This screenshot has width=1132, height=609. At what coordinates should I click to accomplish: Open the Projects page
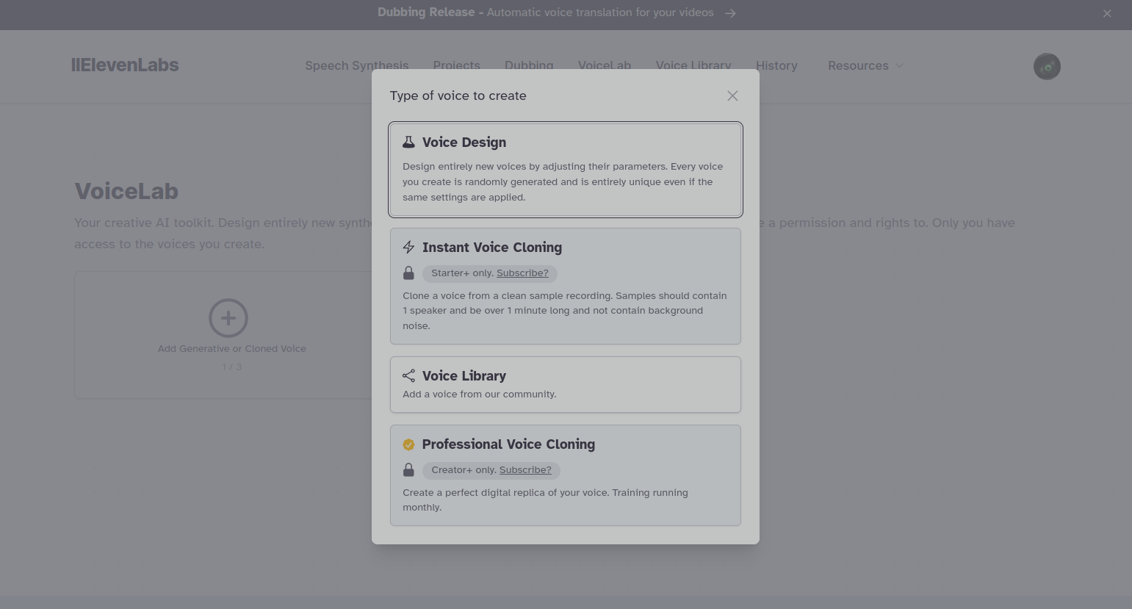[456, 65]
